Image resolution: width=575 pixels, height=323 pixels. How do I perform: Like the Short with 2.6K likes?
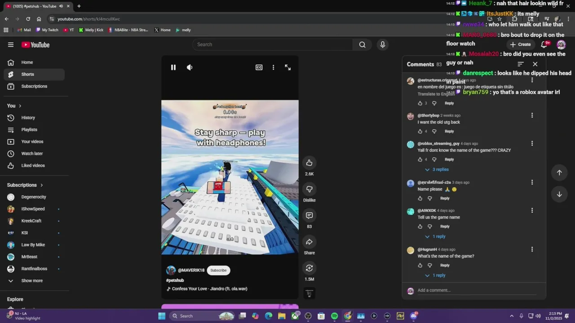coord(309,163)
